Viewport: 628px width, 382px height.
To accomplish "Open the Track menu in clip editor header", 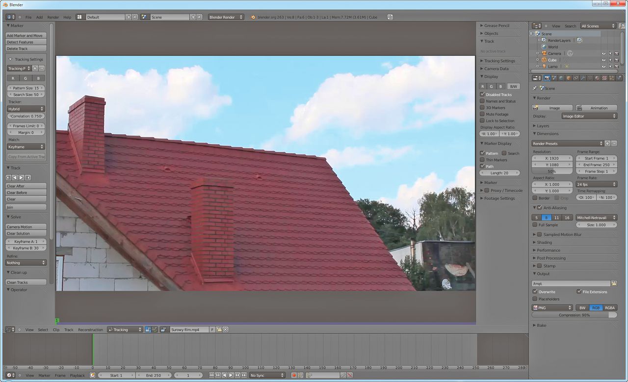I will point(69,330).
